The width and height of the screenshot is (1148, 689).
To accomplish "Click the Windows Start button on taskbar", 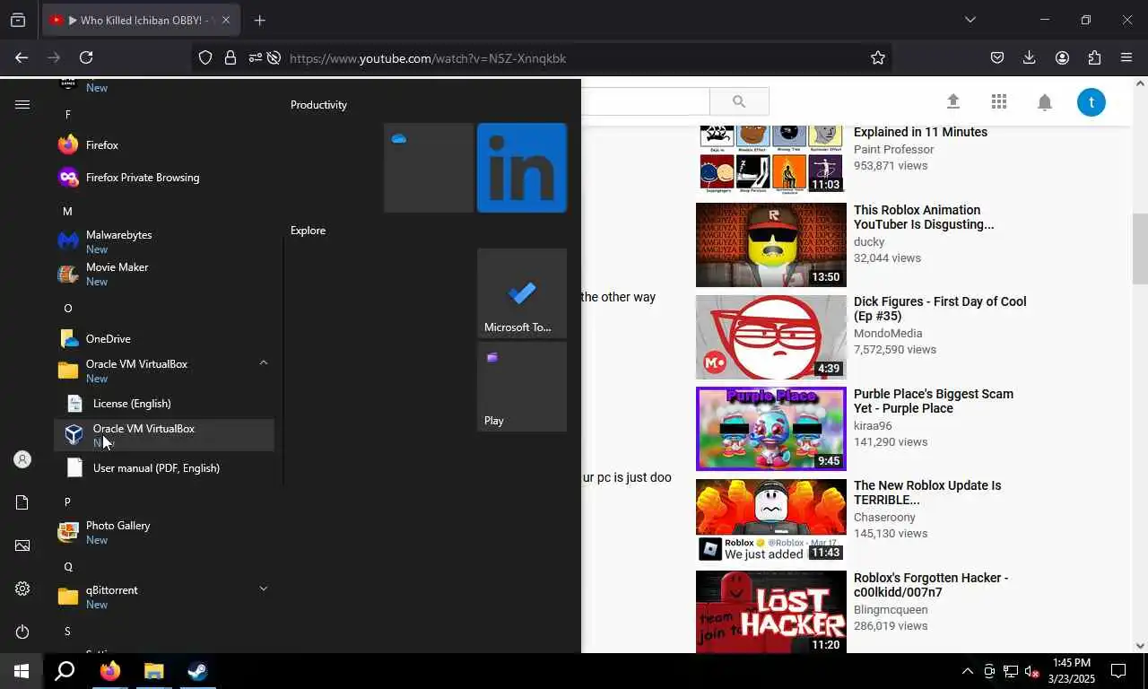I will click(x=22, y=671).
